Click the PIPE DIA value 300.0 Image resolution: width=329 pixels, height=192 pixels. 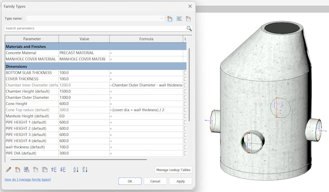click(84, 153)
